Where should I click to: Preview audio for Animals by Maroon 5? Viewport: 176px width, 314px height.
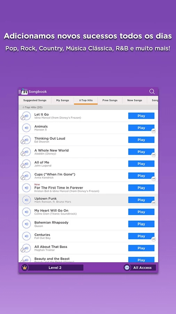pyautogui.click(x=26, y=128)
